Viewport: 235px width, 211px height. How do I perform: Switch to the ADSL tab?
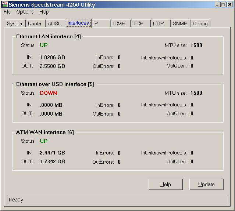(54, 23)
